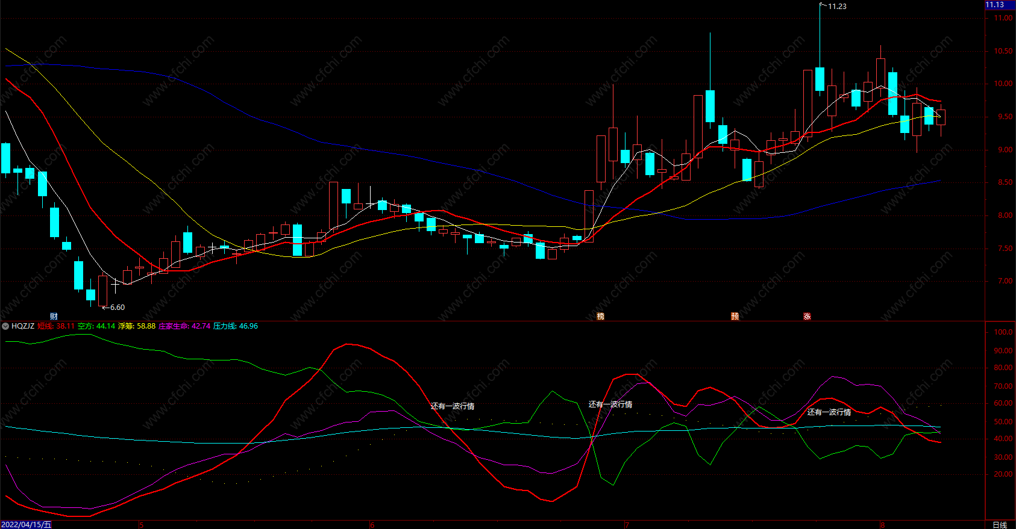This screenshot has width=1016, height=529.
Task: Click the 100.0 indicator axis label
Action: [1003, 332]
